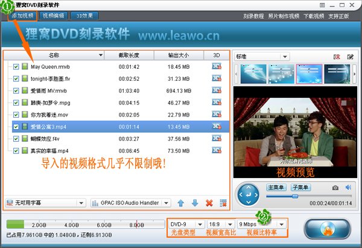Uncheck the 蝴蝶效应.f4v checkbox
Viewport: 362px width, 248px height.
[x=16, y=139]
